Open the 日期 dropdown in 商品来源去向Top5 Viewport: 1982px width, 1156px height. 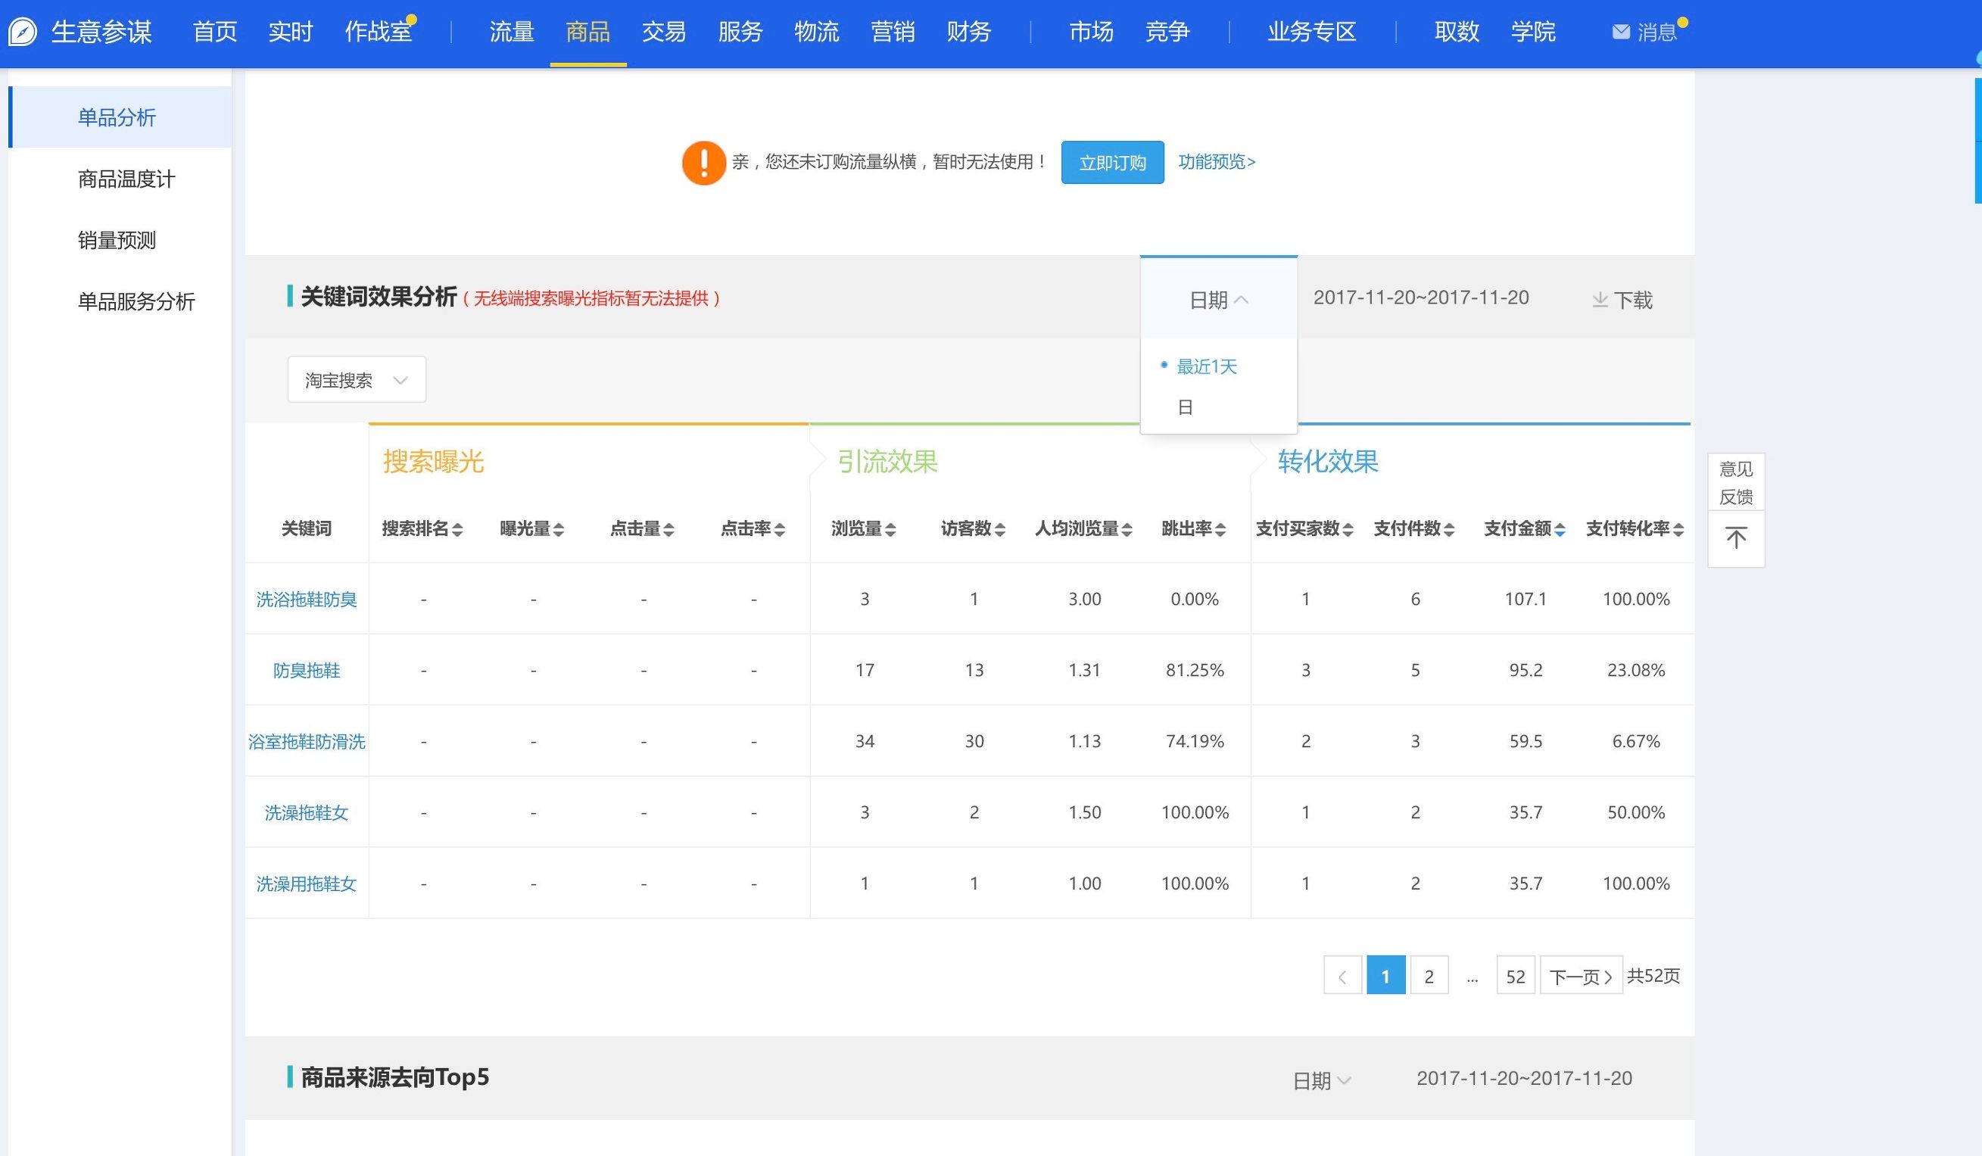coord(1322,1079)
